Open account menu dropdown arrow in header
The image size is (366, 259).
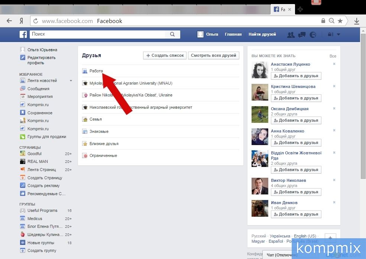(x=339, y=35)
